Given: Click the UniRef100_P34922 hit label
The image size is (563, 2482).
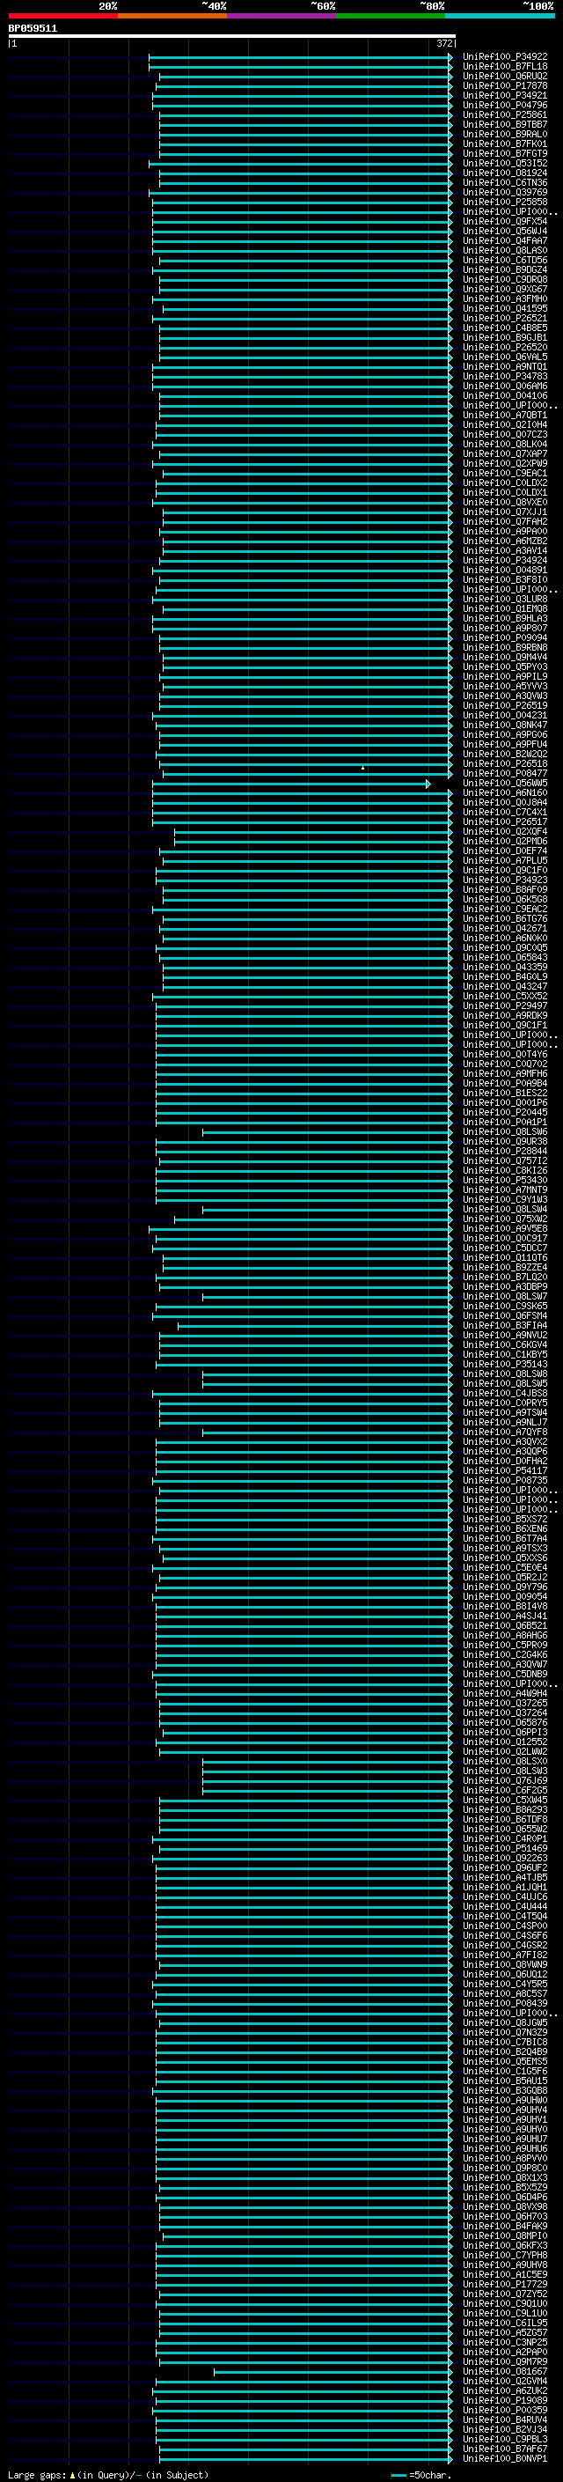Looking at the screenshot, I should tap(505, 57).
